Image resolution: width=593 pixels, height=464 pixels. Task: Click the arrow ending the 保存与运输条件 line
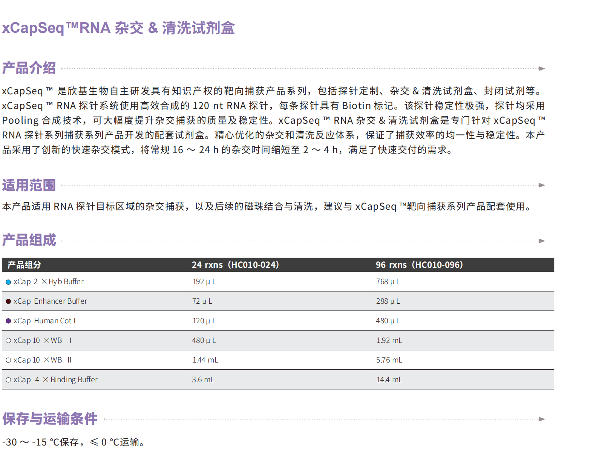coord(542,419)
